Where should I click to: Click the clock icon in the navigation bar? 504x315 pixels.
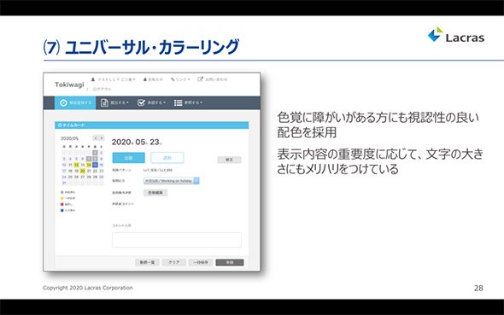(x=64, y=102)
